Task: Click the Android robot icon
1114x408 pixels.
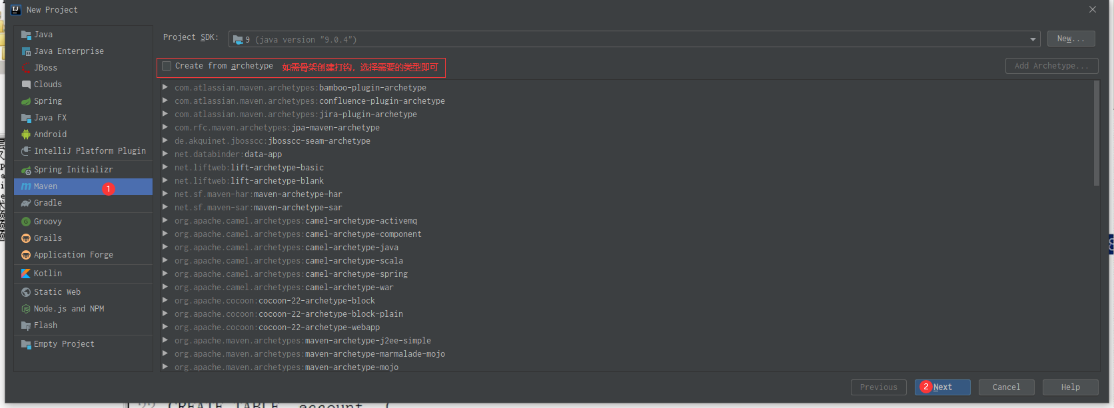Action: point(26,134)
